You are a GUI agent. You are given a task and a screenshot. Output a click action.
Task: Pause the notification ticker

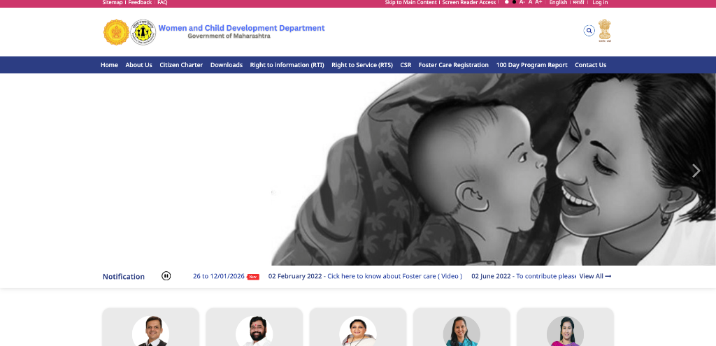[166, 275]
